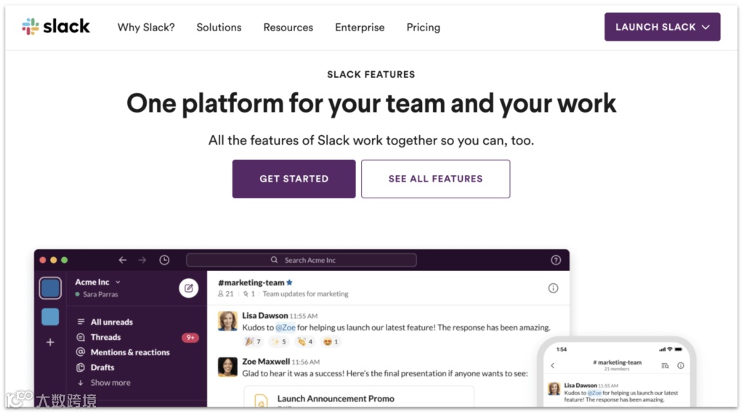Click the Slack logo in the header
Viewport: 744px width, 414px height.
click(55, 27)
